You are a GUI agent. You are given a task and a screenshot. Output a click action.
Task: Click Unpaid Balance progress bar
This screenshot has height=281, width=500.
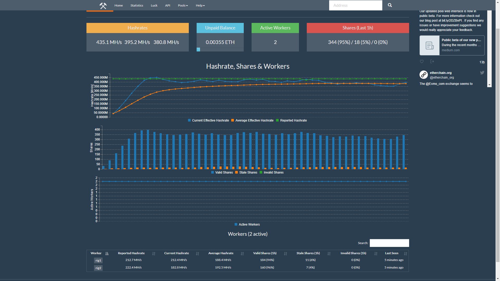pyautogui.click(x=220, y=49)
